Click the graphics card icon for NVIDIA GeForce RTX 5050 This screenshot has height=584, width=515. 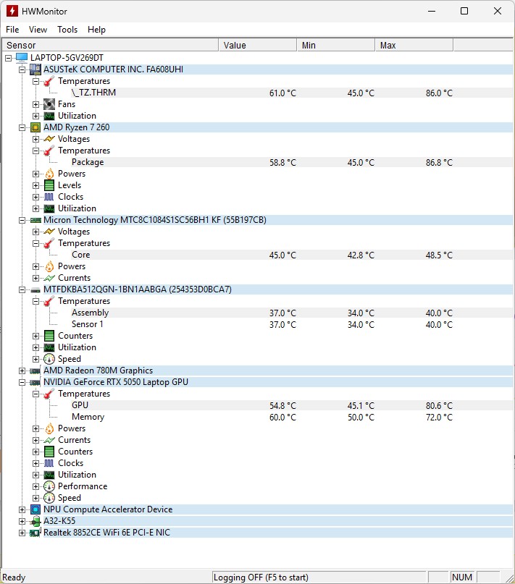coord(35,383)
